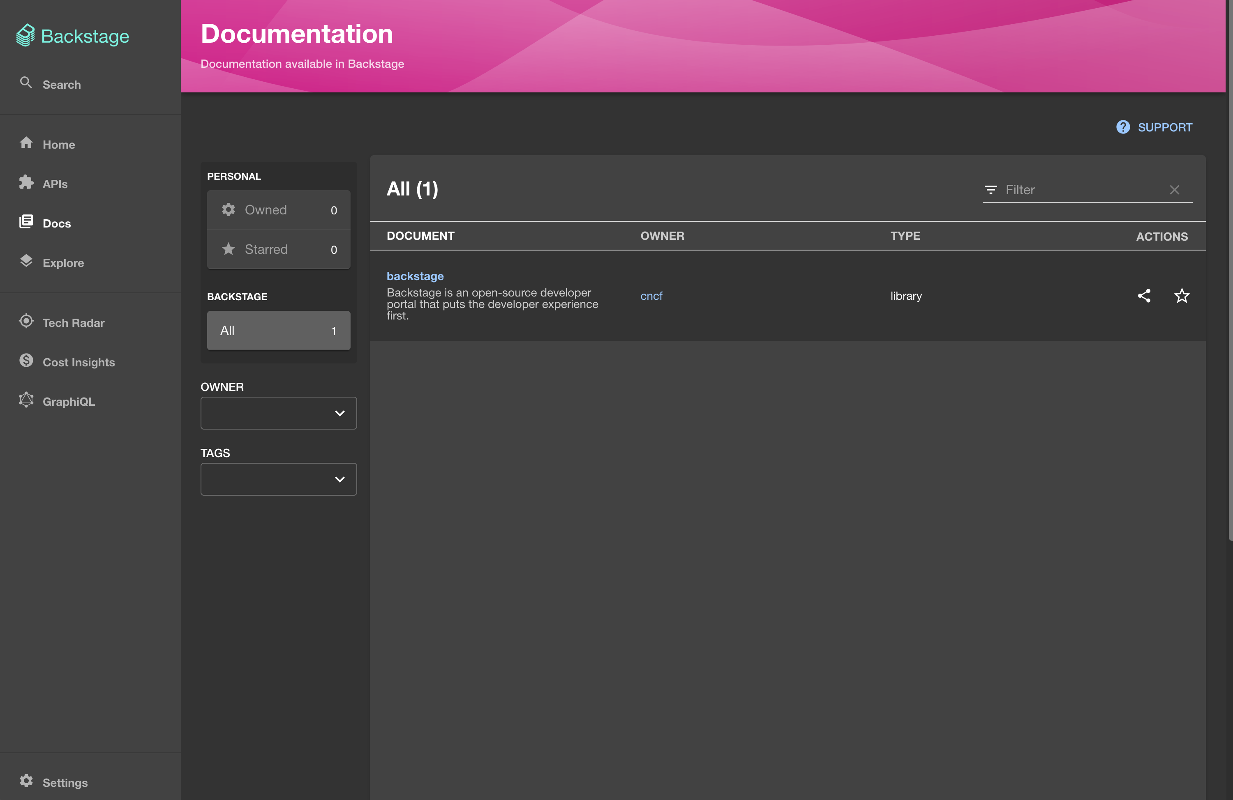Go to the Home menu item
Viewport: 1233px width, 800px height.
point(90,145)
